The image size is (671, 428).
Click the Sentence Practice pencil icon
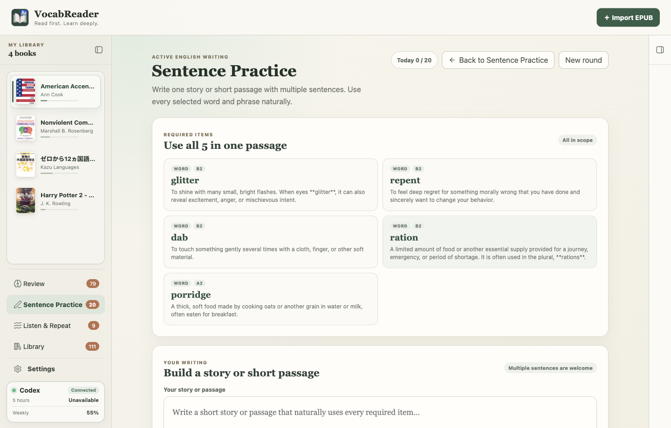pos(18,305)
